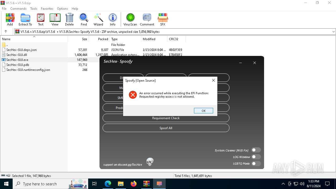Open the View toolbar icon

(x=55, y=20)
